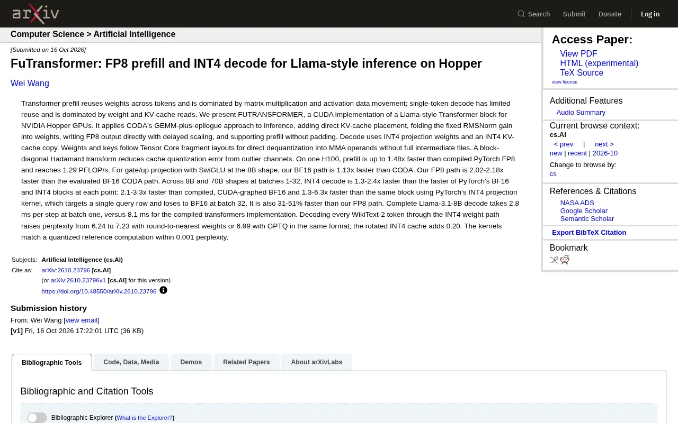678x423 pixels.
Task: Click the 'Submitted on 16 Oct 2026' dateline
Action: click(48, 50)
